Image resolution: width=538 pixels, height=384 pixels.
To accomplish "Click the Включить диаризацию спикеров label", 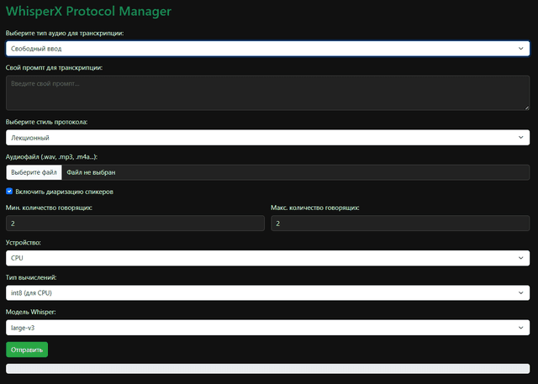I will pyautogui.click(x=64, y=192).
